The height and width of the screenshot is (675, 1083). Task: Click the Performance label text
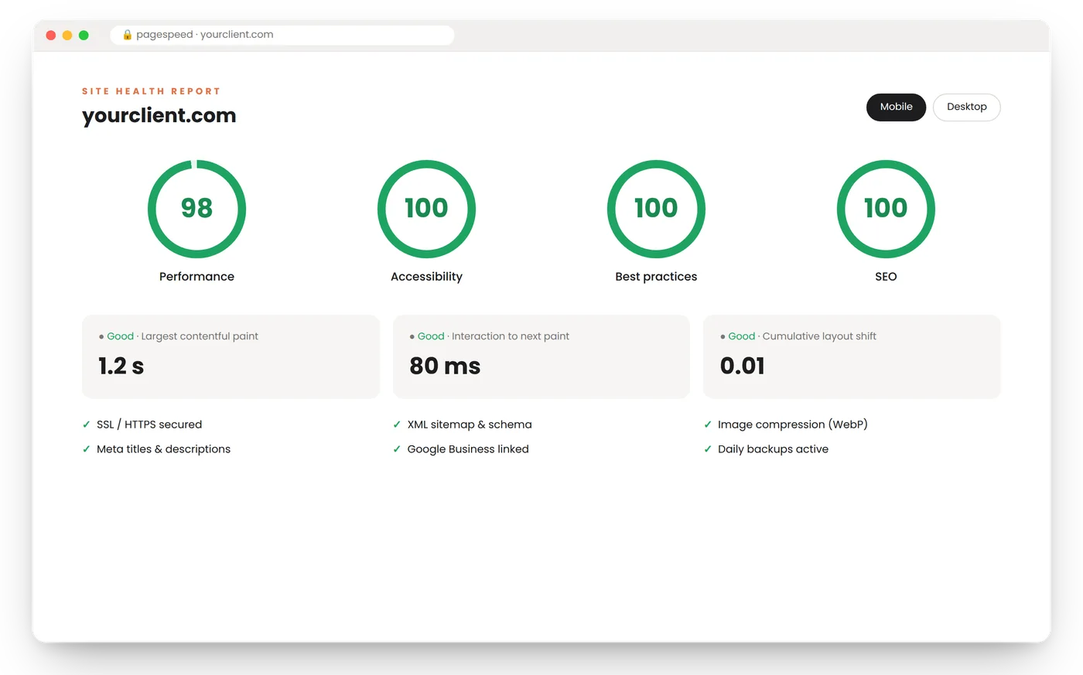pos(196,277)
